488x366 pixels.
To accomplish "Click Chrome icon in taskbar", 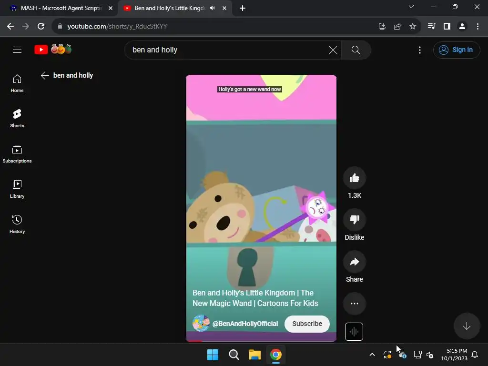I will 276,355.
